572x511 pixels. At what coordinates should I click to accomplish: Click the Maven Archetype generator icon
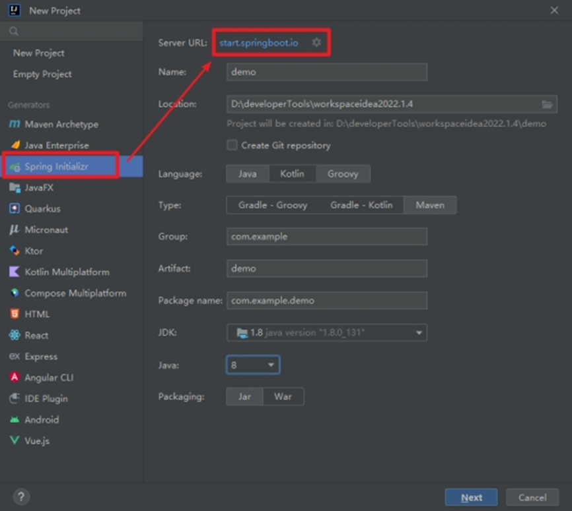tap(15, 124)
